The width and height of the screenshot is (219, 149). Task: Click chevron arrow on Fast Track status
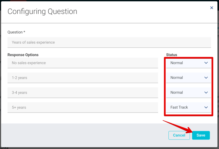click(206, 107)
